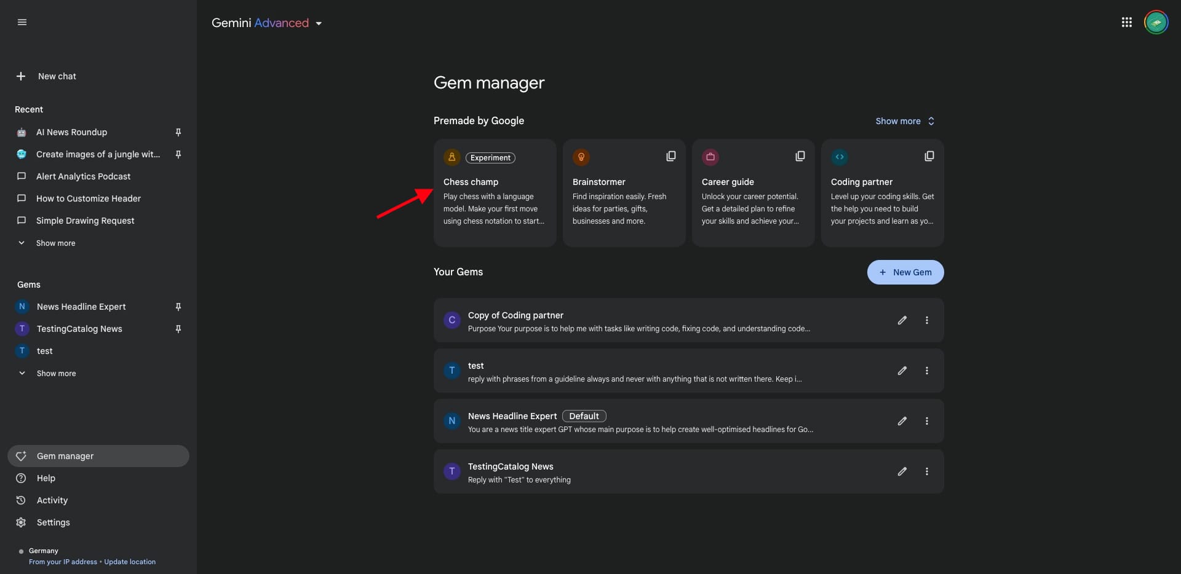Click the Update location link

(130, 562)
